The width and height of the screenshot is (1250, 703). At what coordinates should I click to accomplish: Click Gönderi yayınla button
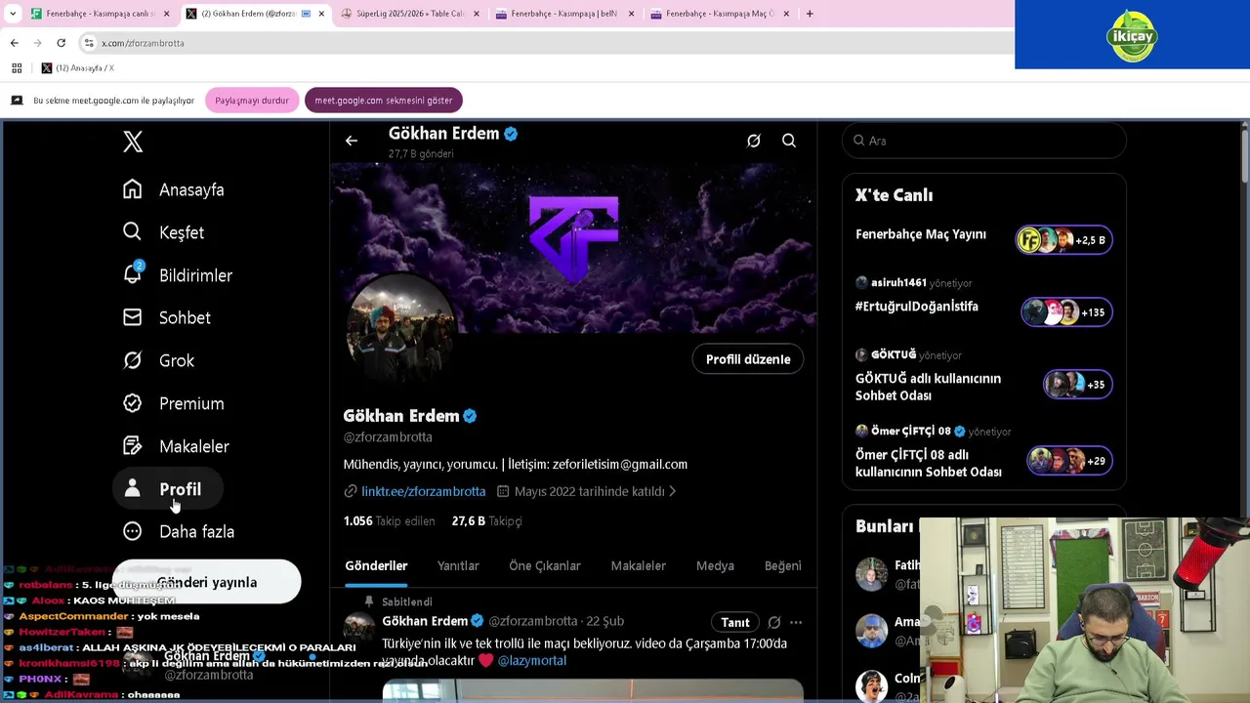[x=207, y=582]
